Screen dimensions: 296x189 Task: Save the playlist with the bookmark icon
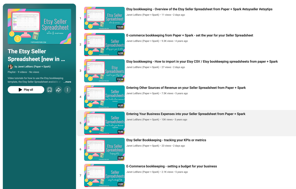pyautogui.click(x=50, y=90)
